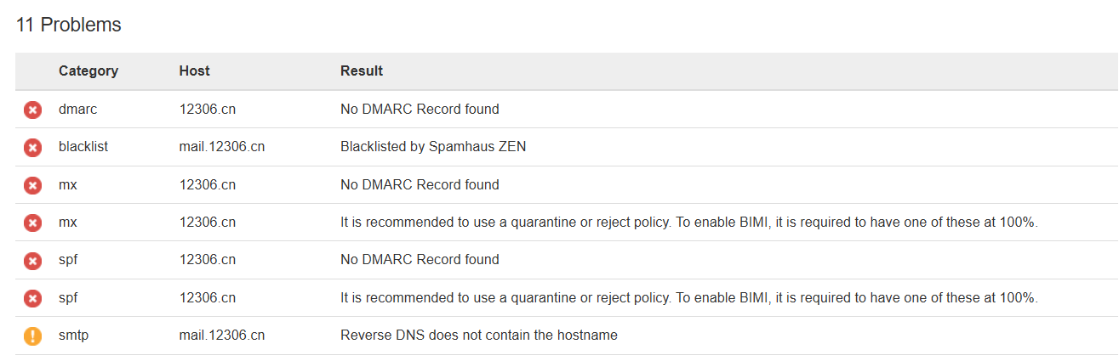This screenshot has height=361, width=1119.
Task: Click the red error icon for blacklist row
Action: point(32,147)
